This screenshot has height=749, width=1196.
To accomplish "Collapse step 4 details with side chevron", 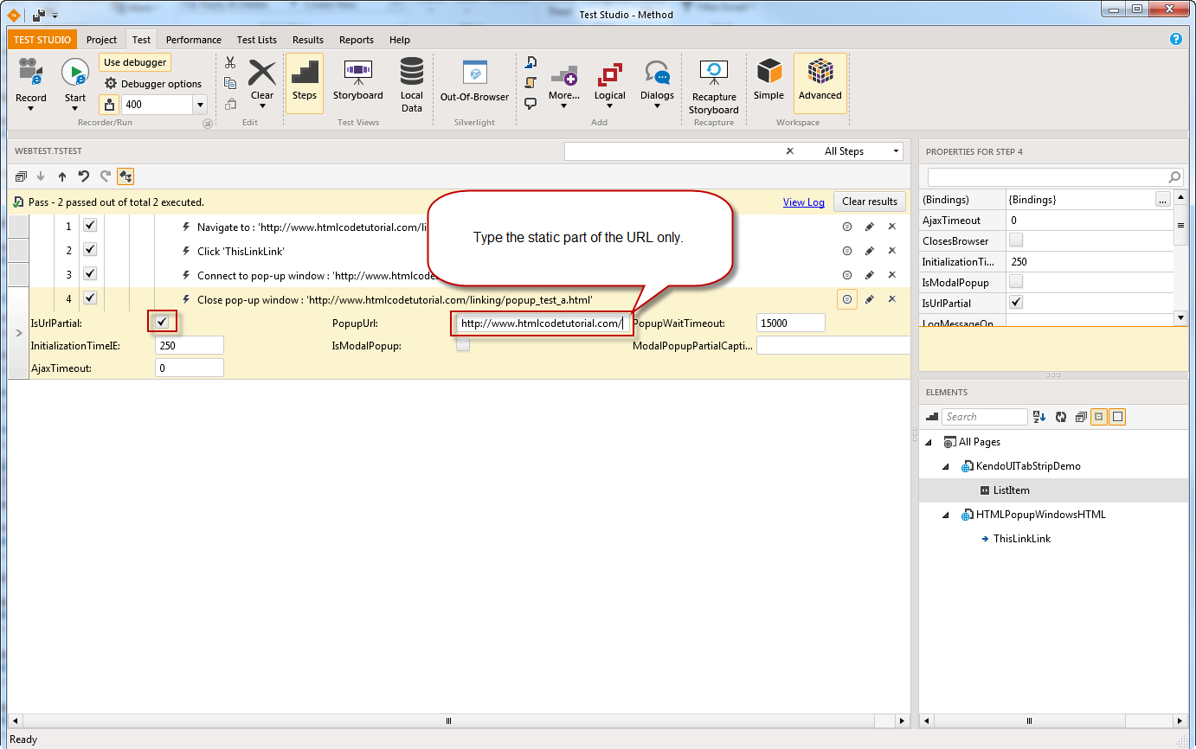I will click(x=18, y=333).
